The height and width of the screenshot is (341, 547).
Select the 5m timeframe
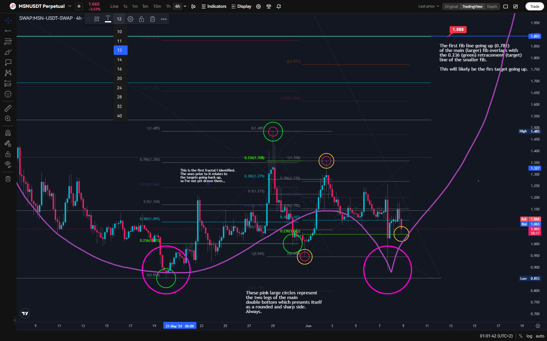click(x=145, y=6)
